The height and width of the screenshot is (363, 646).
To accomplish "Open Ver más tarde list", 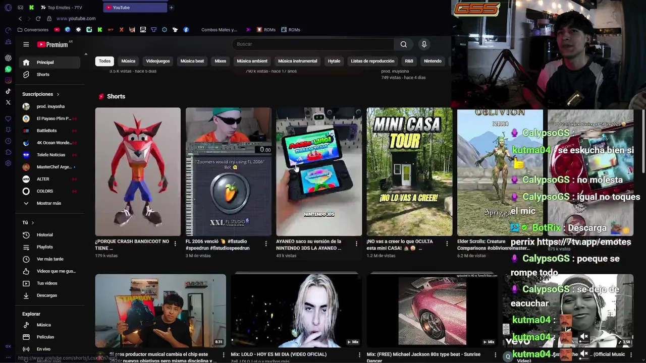I will point(49,259).
